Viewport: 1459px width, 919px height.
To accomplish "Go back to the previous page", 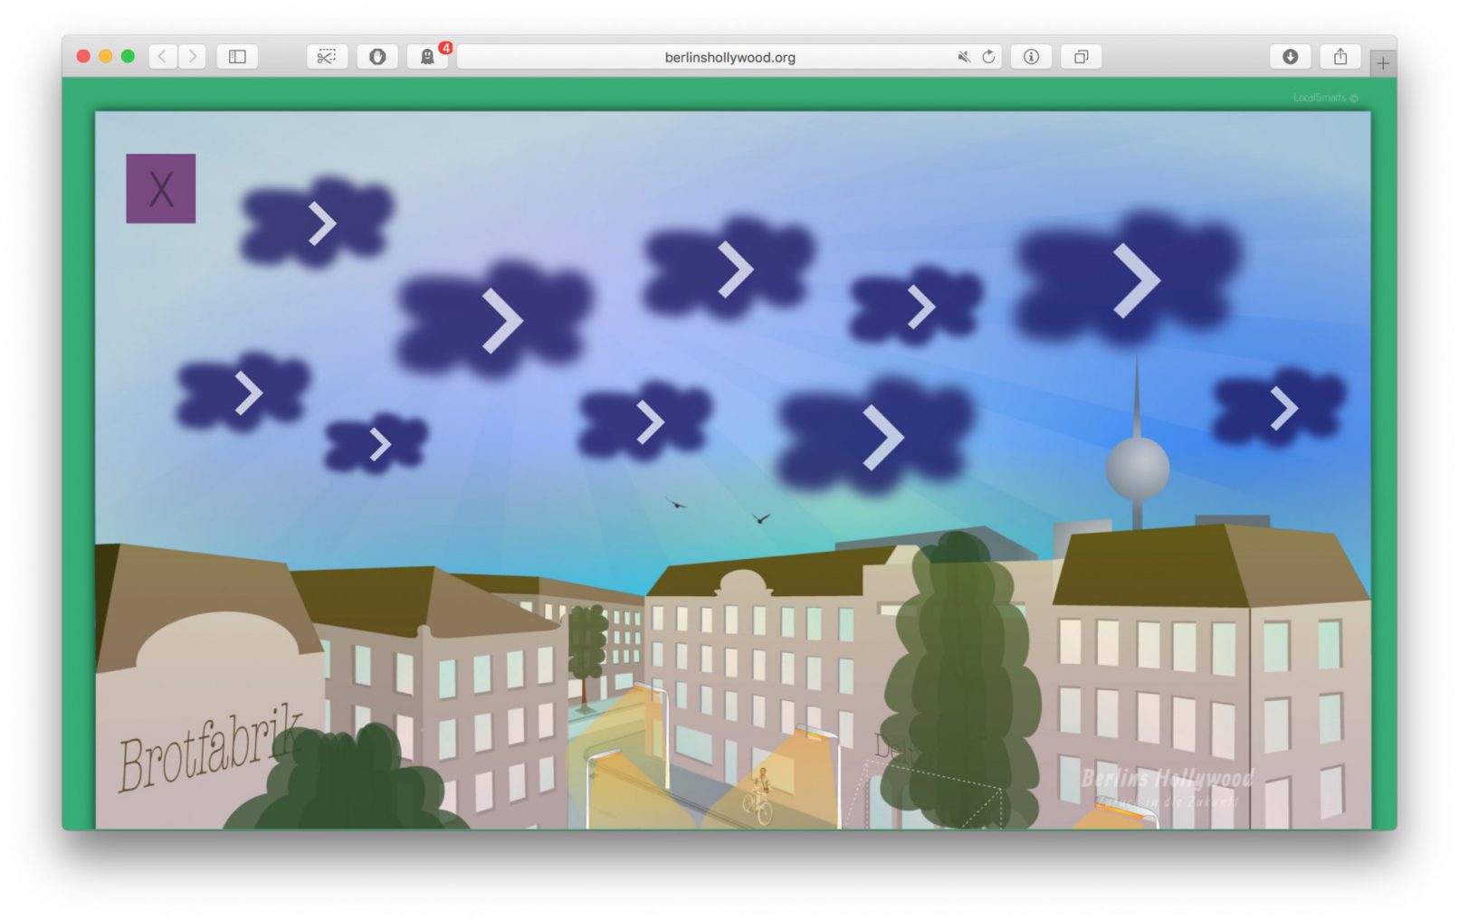I will pyautogui.click(x=163, y=57).
